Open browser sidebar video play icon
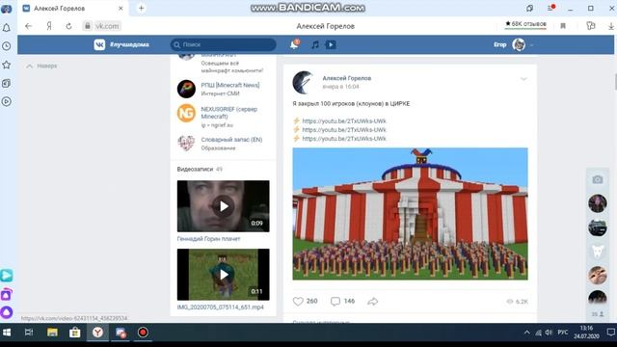Viewport: 617px width, 347px height. 7,101
